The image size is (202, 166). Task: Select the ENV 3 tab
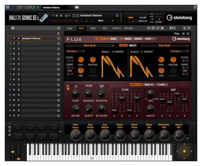coord(149,85)
